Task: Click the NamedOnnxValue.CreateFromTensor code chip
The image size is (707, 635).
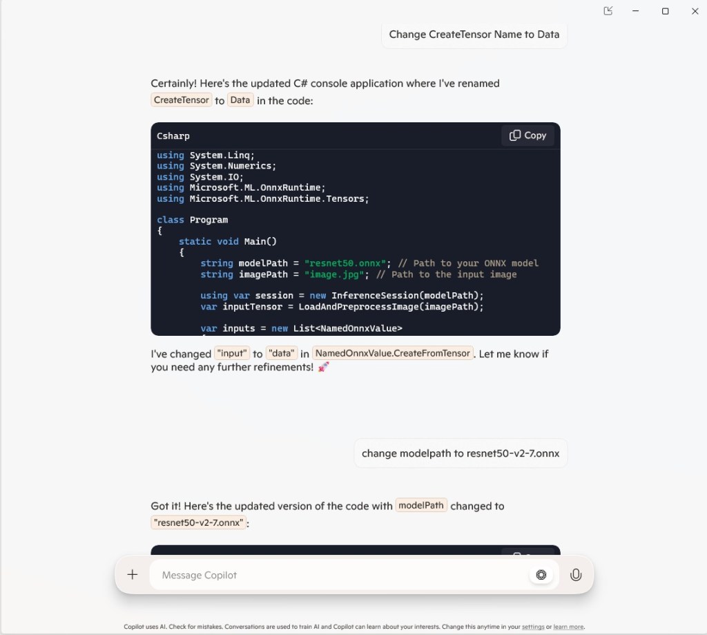Action: [392, 353]
